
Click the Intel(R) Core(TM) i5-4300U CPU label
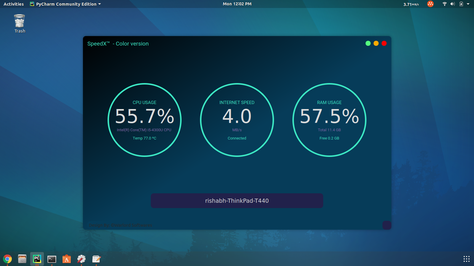(x=144, y=130)
